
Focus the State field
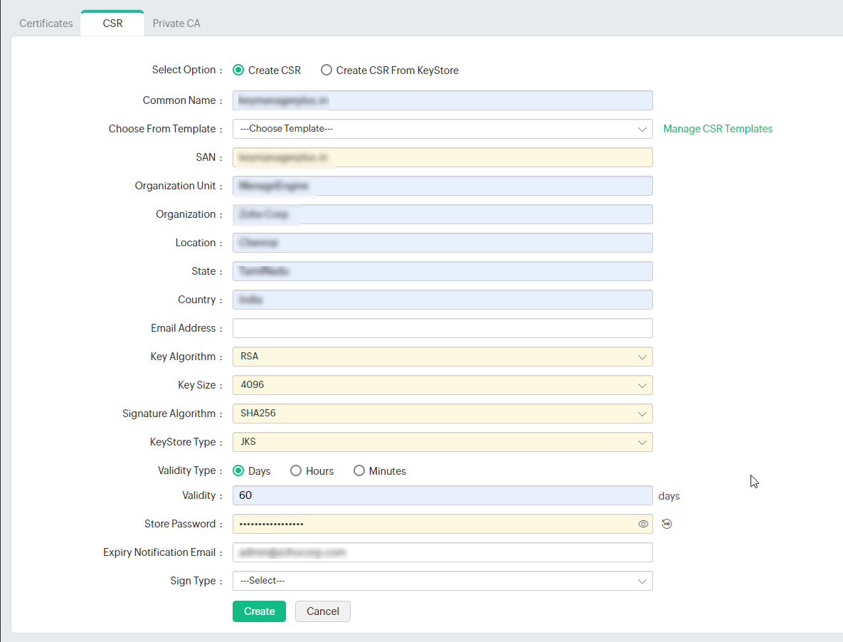tap(442, 271)
